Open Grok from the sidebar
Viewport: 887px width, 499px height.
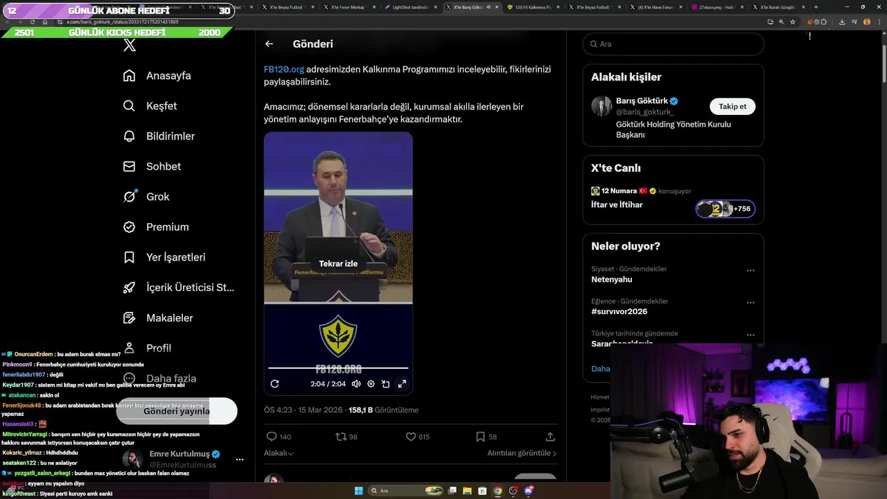coord(146,197)
